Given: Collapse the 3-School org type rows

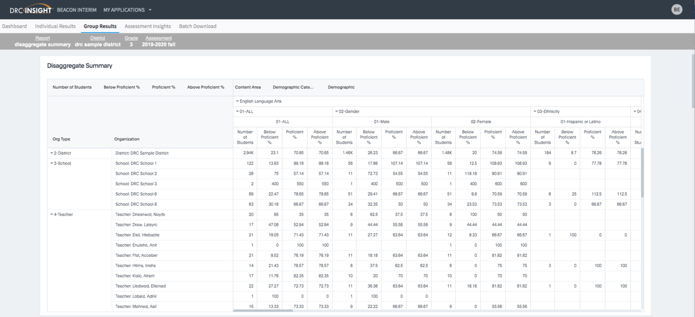Looking at the screenshot, I should pos(52,163).
